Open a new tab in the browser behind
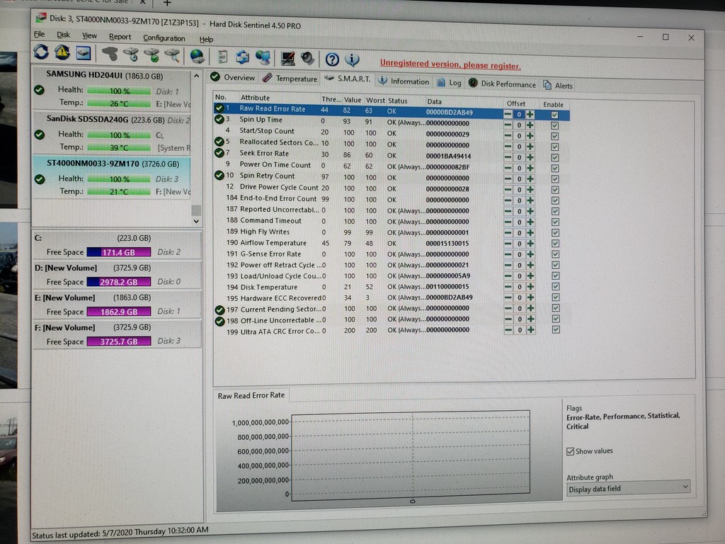The height and width of the screenshot is (544, 725). tap(167, 3)
